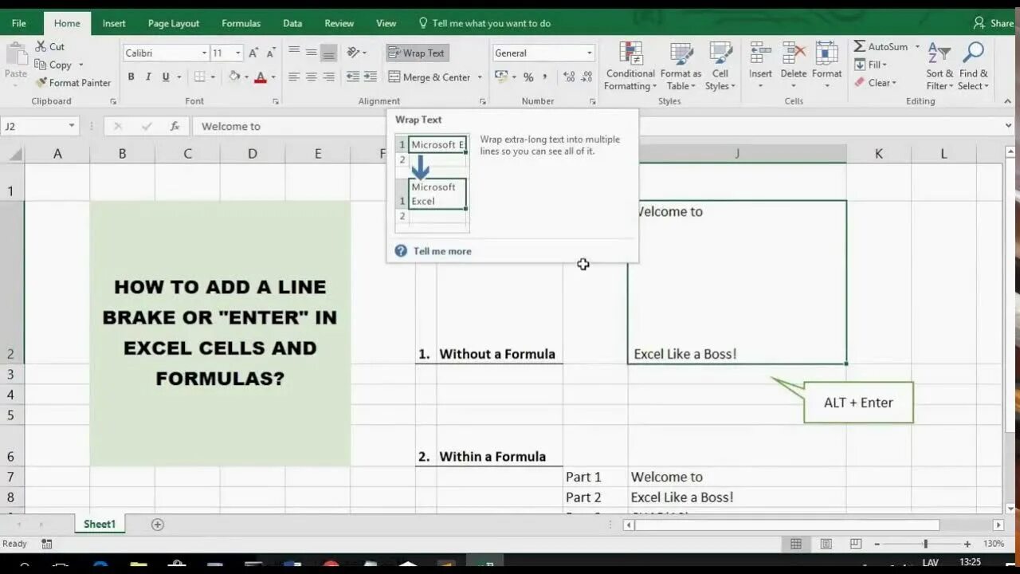Click the Insert Function fx icon

pyautogui.click(x=175, y=126)
